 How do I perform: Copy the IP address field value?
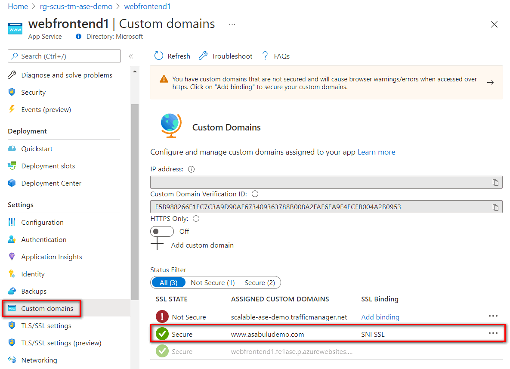tap(495, 182)
